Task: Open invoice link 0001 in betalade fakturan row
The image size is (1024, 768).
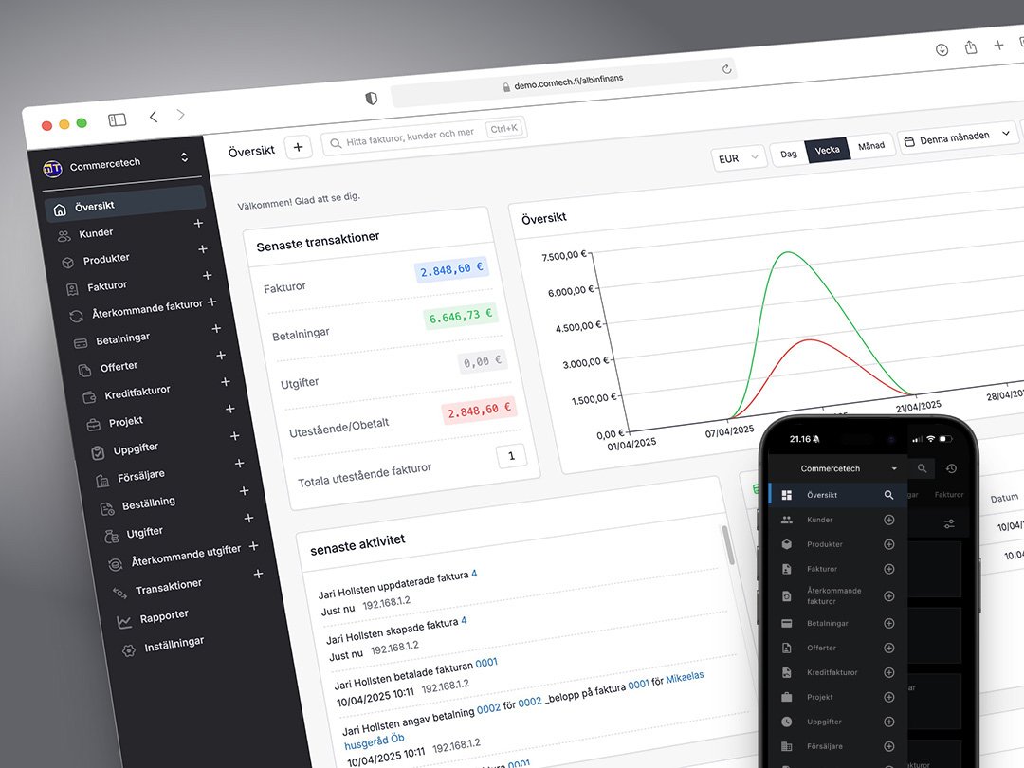Action: click(485, 663)
